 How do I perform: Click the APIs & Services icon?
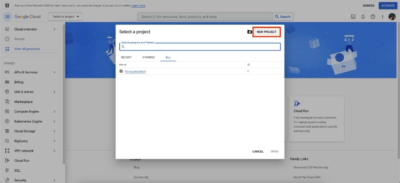click(7, 72)
